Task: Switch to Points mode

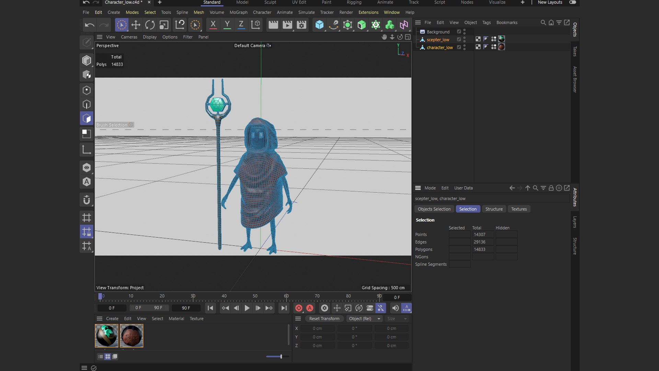Action: pos(86,90)
